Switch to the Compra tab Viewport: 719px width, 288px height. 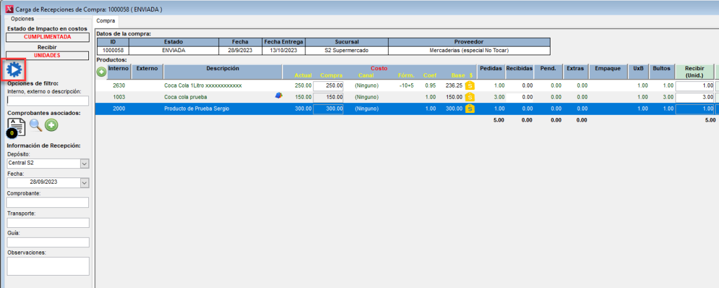105,20
